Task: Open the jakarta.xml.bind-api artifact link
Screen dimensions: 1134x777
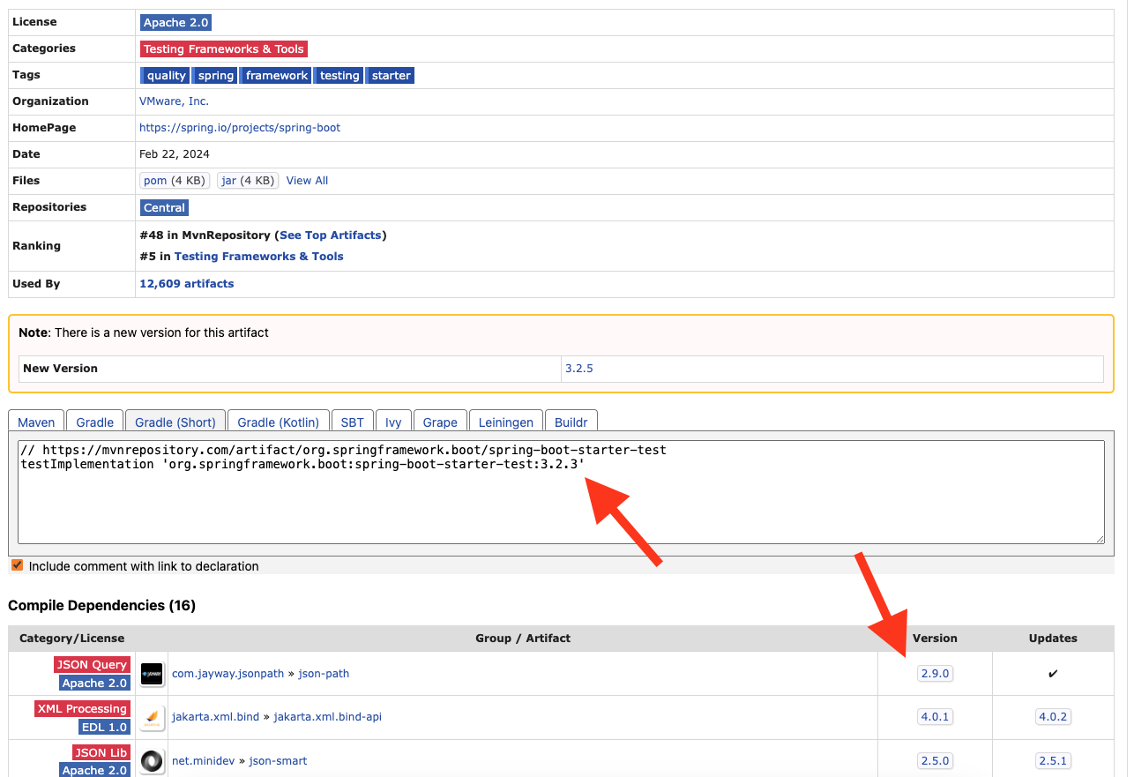Action: click(x=327, y=717)
